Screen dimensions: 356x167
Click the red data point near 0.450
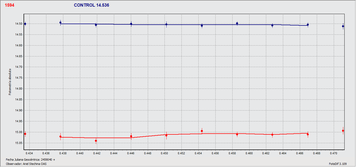(x=166, y=135)
